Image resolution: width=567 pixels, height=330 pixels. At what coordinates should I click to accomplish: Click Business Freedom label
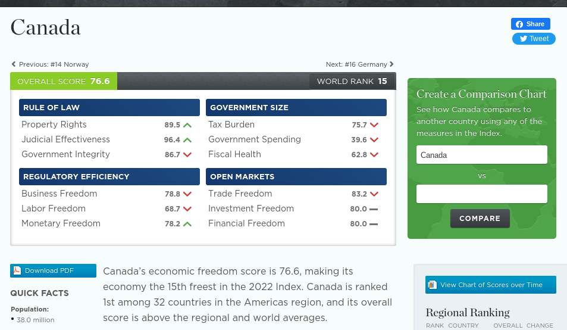[59, 194]
